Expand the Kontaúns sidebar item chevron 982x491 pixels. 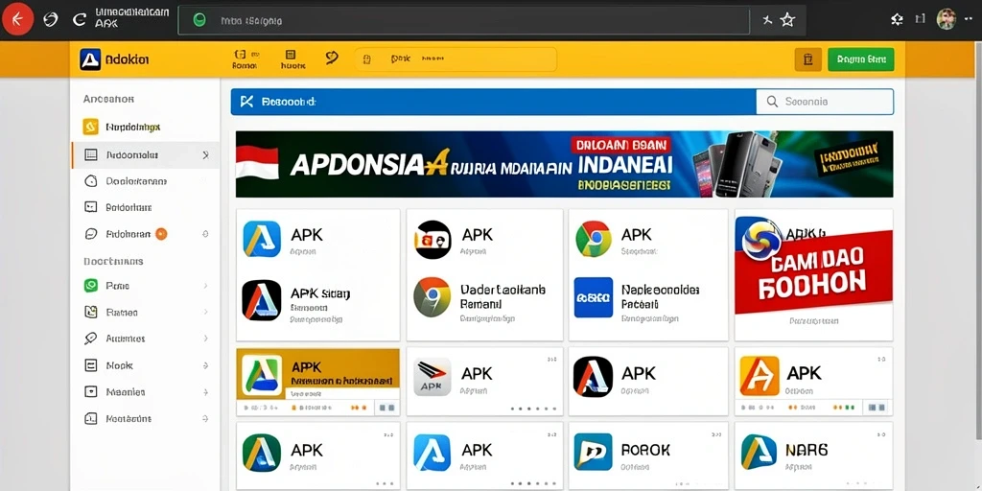pos(205,418)
